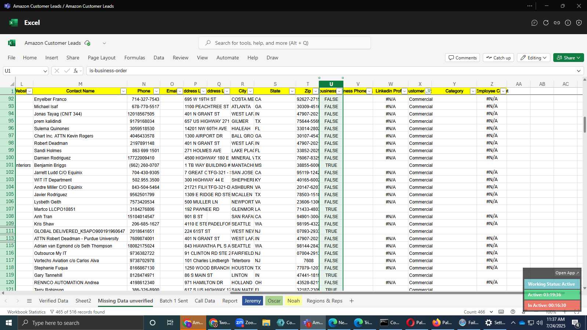The width and height of the screenshot is (587, 330).
Task: Open the all sheets list icon
Action: [29, 301]
